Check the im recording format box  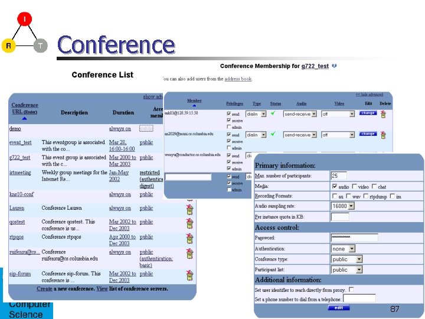click(392, 196)
